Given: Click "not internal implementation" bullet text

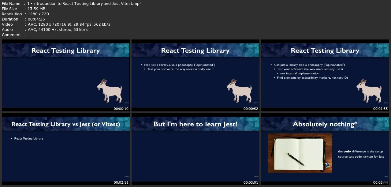Looking at the screenshot, I should pos(300,73).
